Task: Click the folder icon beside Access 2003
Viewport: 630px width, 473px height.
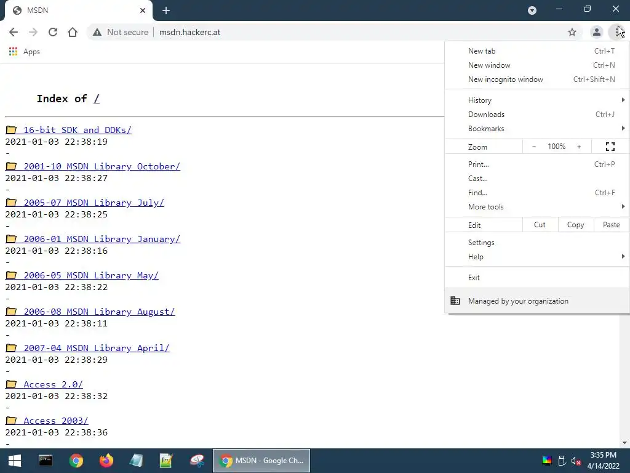Action: click(x=11, y=421)
